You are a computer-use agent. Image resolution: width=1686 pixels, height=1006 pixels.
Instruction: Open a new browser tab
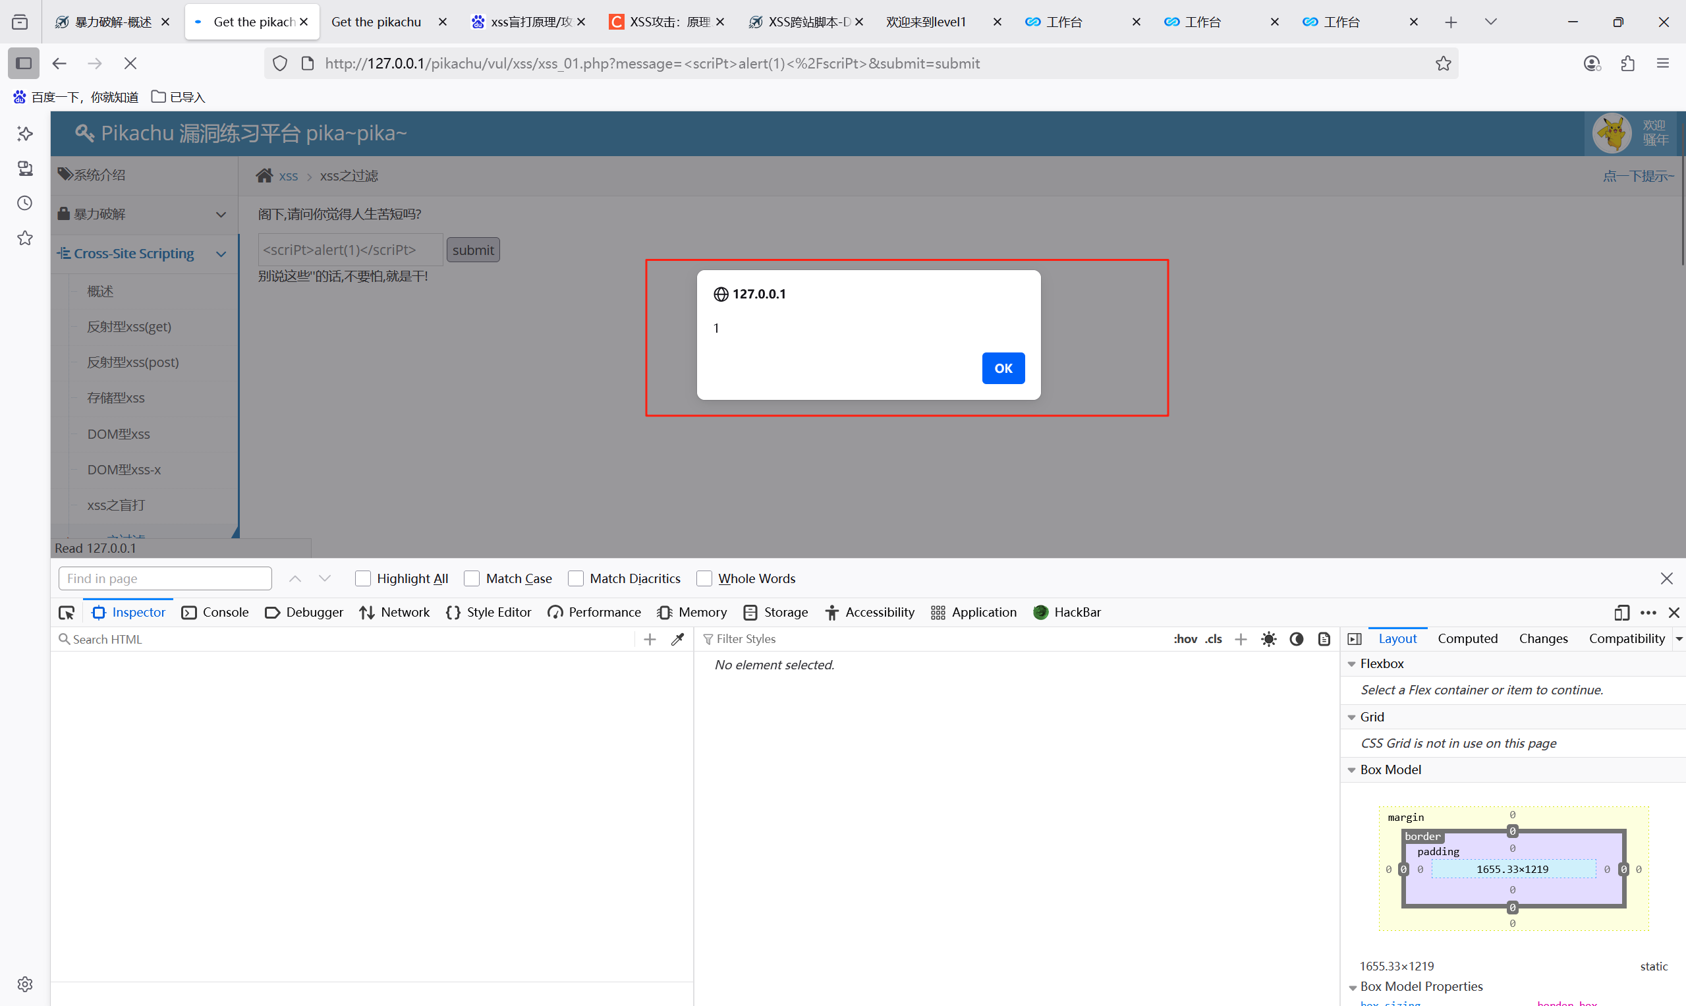coord(1451,22)
